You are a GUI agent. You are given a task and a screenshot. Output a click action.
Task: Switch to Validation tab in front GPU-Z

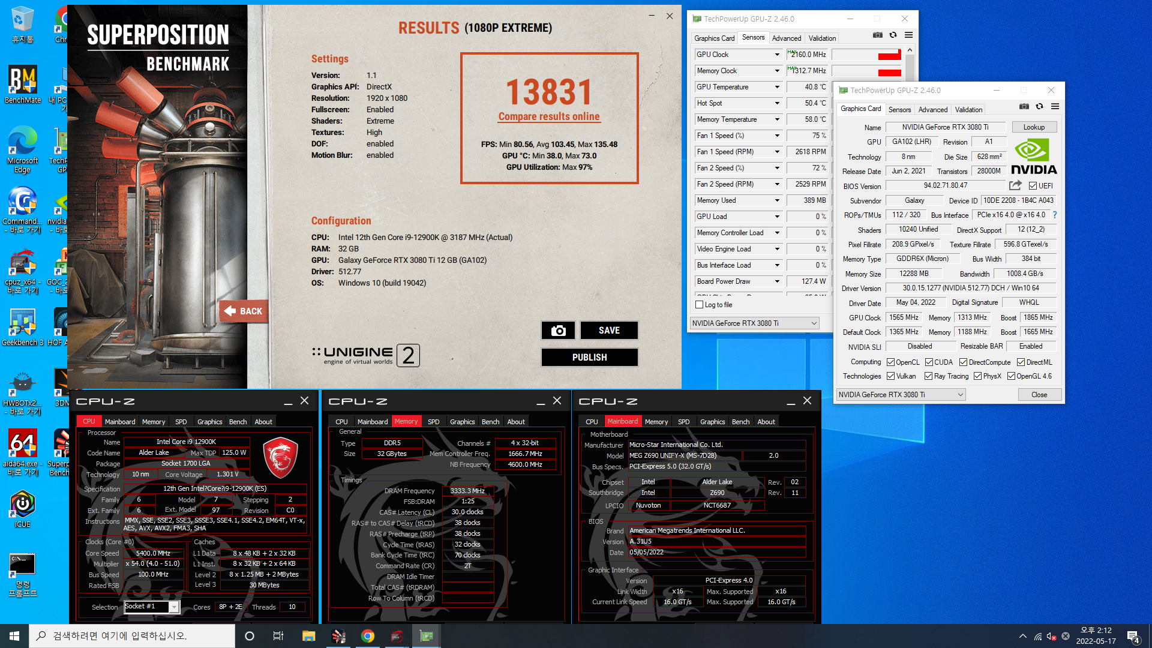(x=968, y=110)
